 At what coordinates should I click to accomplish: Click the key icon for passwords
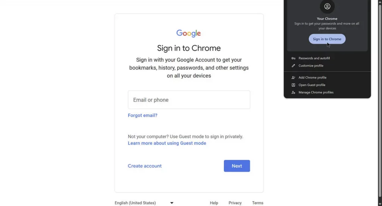tap(293, 58)
